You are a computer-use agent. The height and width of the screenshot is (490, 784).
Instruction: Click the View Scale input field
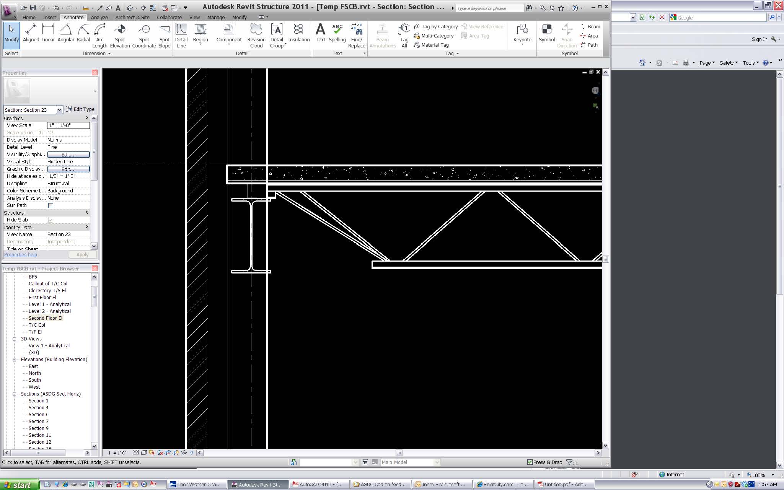click(x=68, y=125)
